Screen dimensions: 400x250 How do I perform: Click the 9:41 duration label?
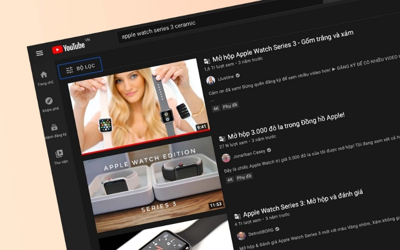pyautogui.click(x=201, y=127)
